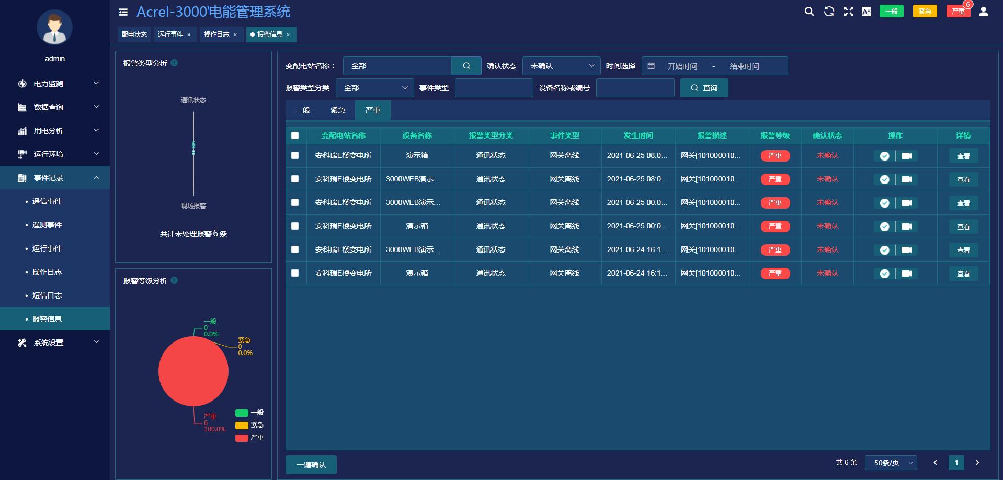The width and height of the screenshot is (1003, 480).
Task: Click the confirm checkmark icon in first row
Action: pyautogui.click(x=884, y=156)
